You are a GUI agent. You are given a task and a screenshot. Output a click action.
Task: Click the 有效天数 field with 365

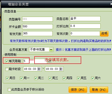click(x=37, y=34)
